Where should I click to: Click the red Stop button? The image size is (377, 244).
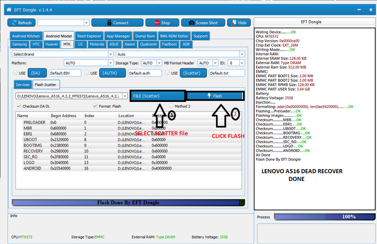pyautogui.click(x=163, y=22)
